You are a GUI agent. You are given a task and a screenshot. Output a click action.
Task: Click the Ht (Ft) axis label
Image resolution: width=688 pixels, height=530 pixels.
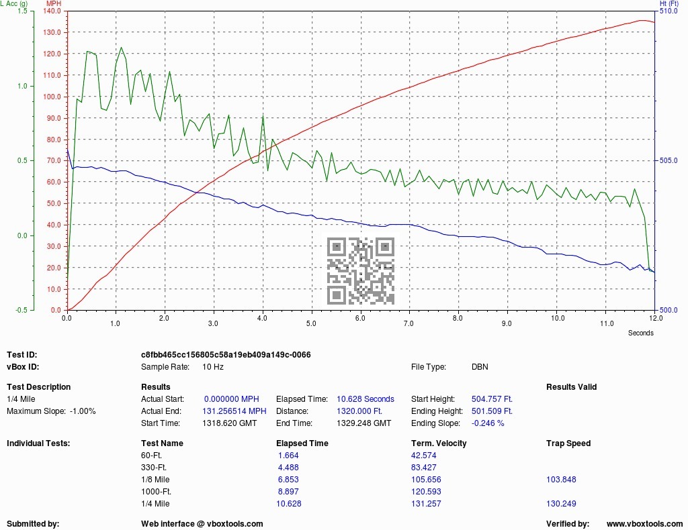tap(669, 3)
